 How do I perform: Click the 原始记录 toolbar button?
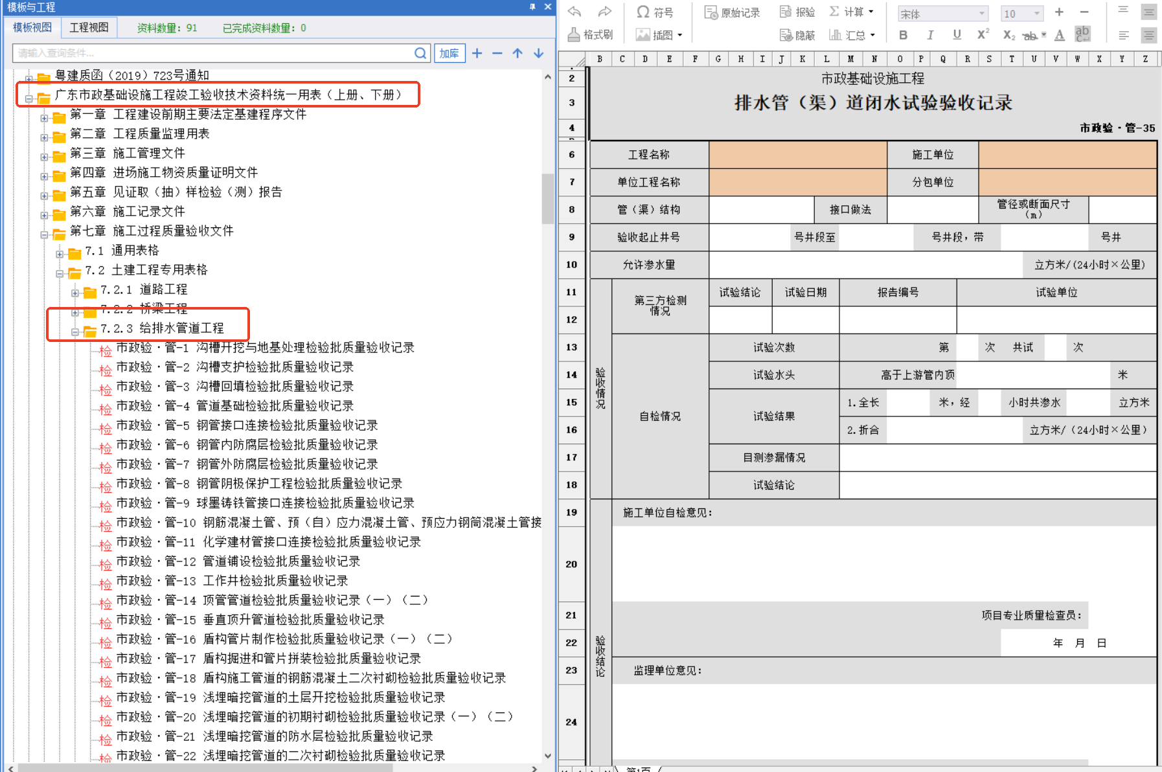[x=732, y=12]
